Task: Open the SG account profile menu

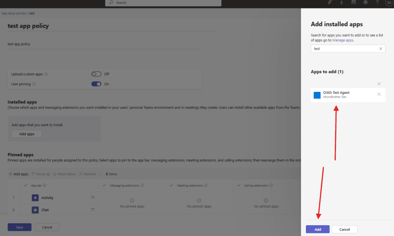Action: click(x=389, y=3)
